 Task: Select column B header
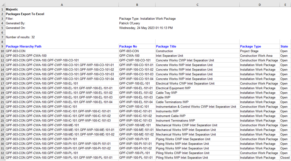(137, 5)
